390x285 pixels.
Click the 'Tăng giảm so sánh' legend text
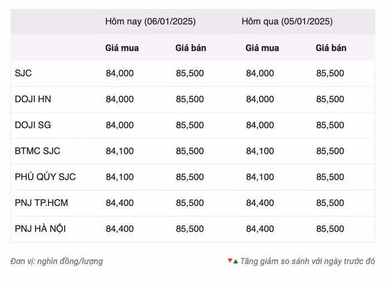(x=308, y=261)
